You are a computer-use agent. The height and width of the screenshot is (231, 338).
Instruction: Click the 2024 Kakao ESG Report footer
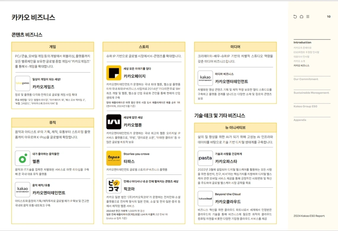pyautogui.click(x=309, y=216)
